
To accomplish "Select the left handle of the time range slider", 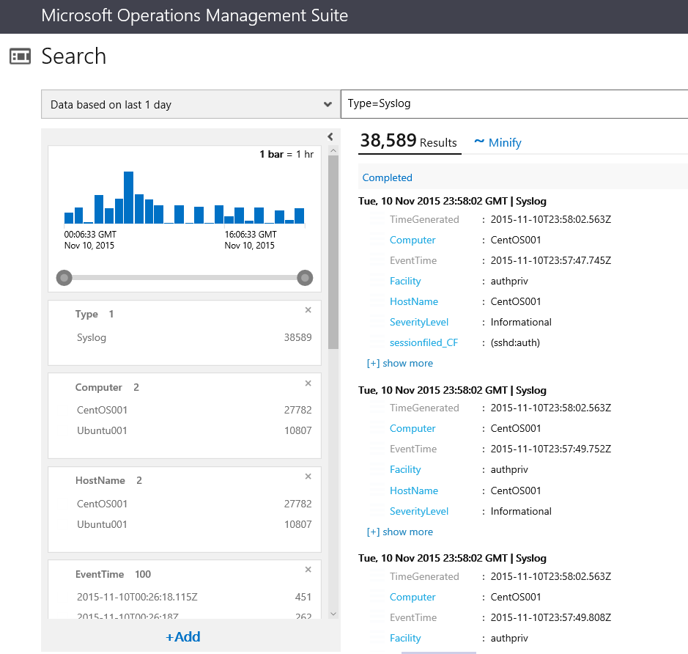I will click(x=64, y=278).
